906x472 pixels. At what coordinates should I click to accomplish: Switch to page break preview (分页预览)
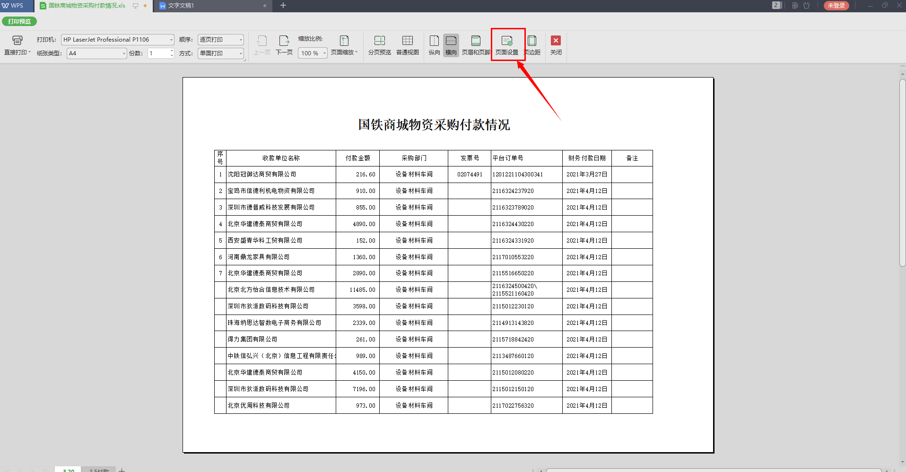pyautogui.click(x=380, y=45)
